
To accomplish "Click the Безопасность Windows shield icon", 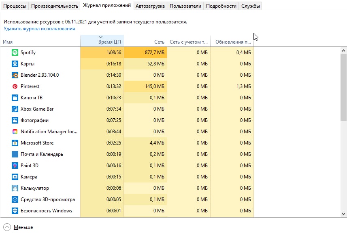I will coord(15,211).
